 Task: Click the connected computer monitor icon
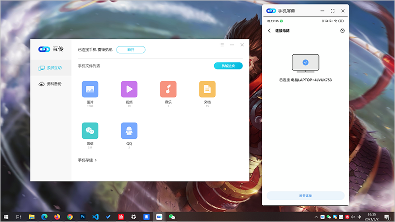[306, 63]
